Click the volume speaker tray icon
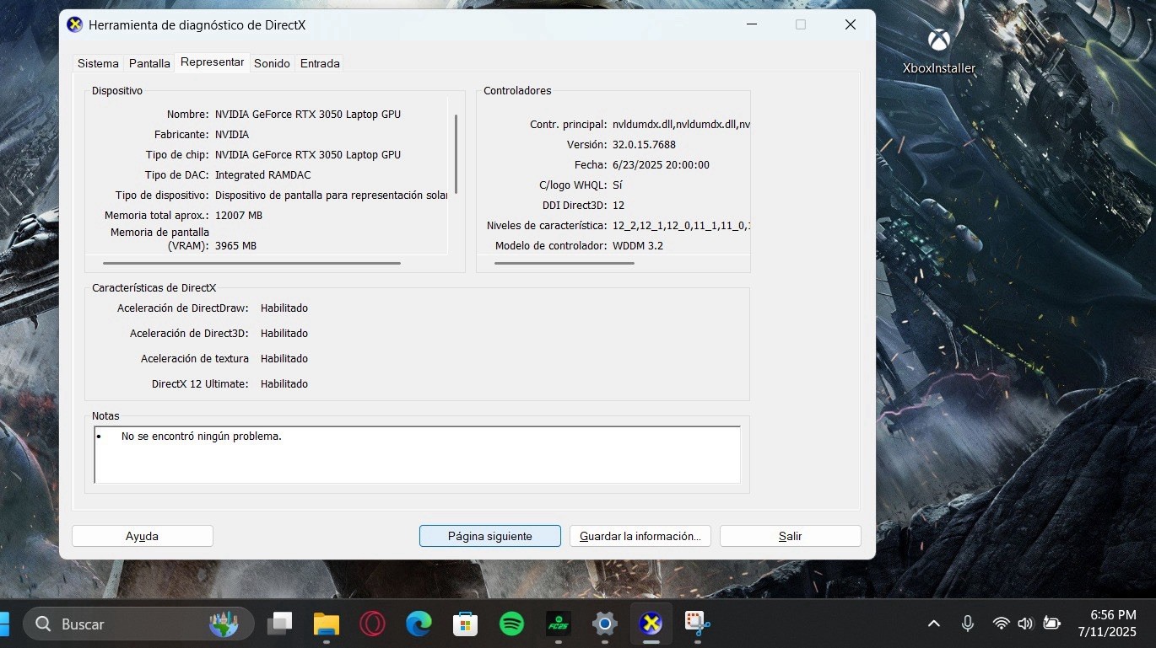1156x648 pixels. pos(1025,624)
